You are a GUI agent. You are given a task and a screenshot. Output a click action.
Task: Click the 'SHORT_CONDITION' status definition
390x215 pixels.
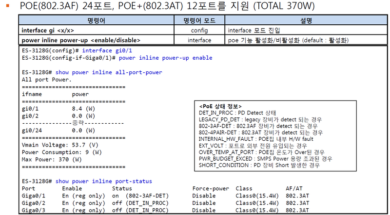[x=259, y=165]
